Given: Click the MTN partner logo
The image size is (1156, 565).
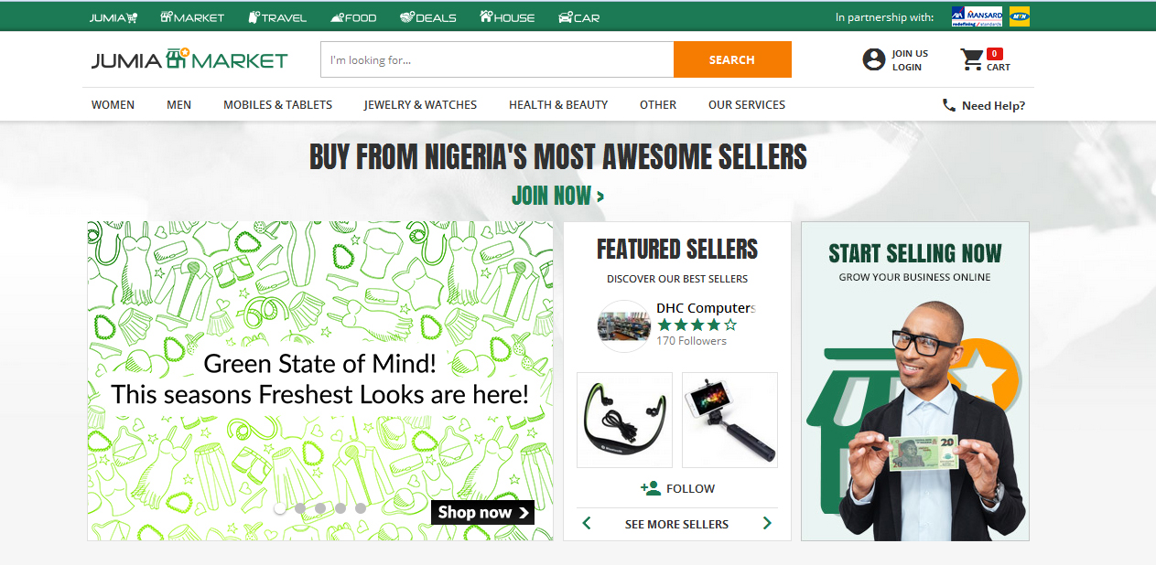Looking at the screenshot, I should click(1019, 16).
